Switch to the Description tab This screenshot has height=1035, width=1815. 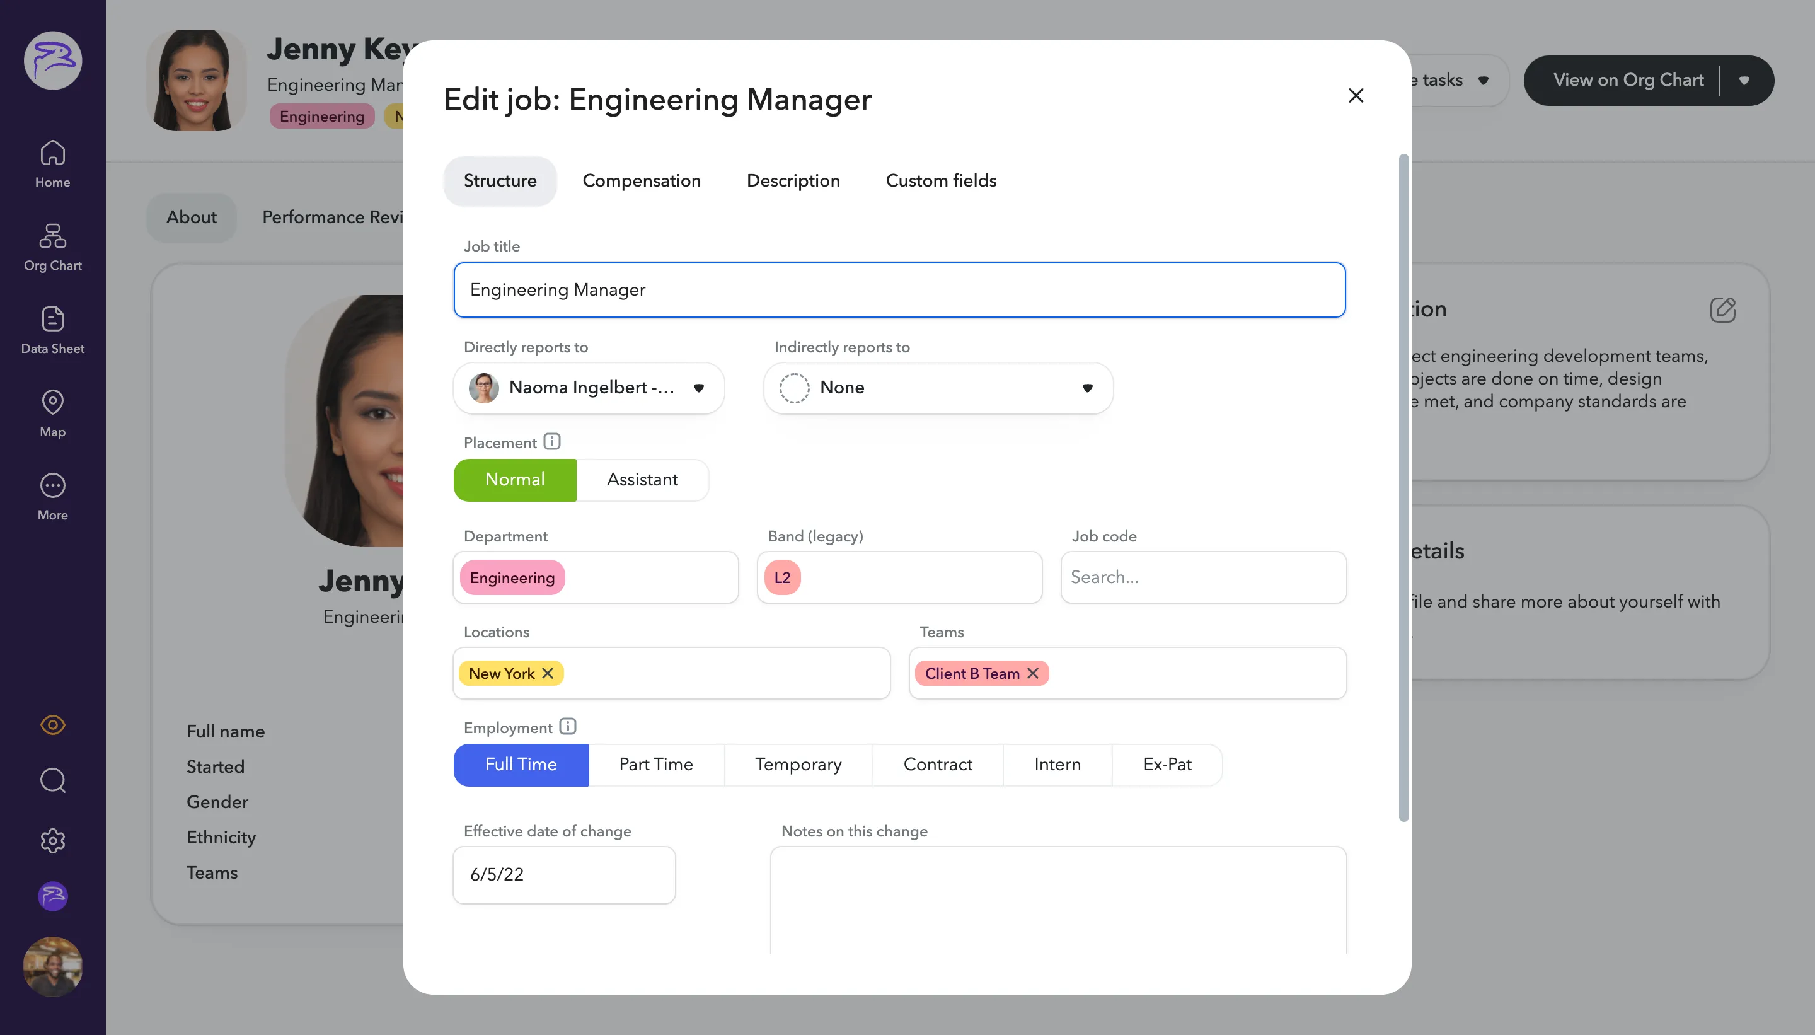click(793, 180)
